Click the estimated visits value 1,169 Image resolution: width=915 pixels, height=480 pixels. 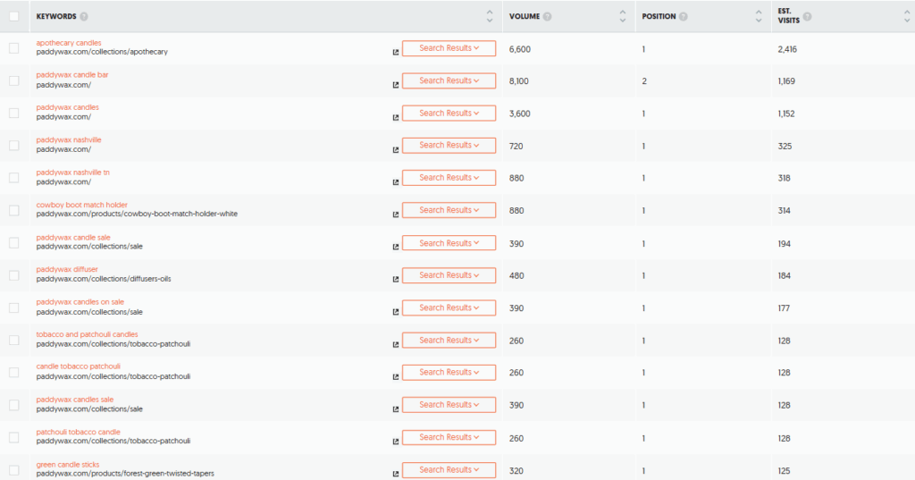[786, 81]
